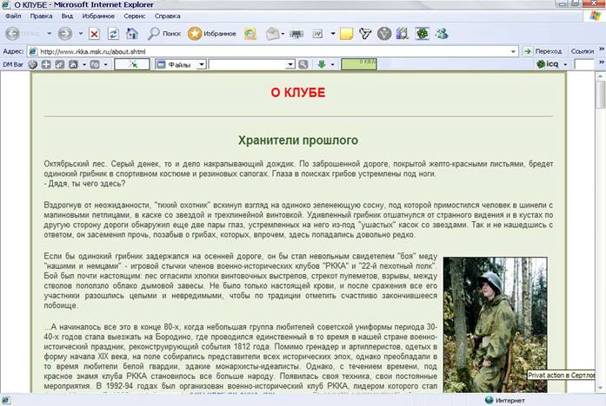Launch ICQ via green flower toolbar icon
The height and width of the screenshot is (406, 606).
click(422, 34)
